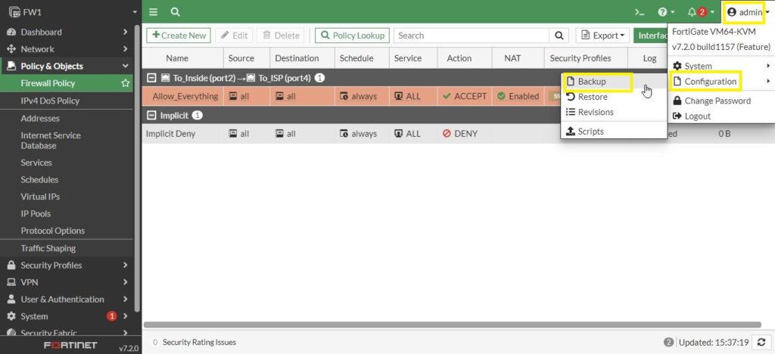The width and height of the screenshot is (775, 354).
Task: Open the FW1 device selector dropdown
Action: tap(70, 12)
